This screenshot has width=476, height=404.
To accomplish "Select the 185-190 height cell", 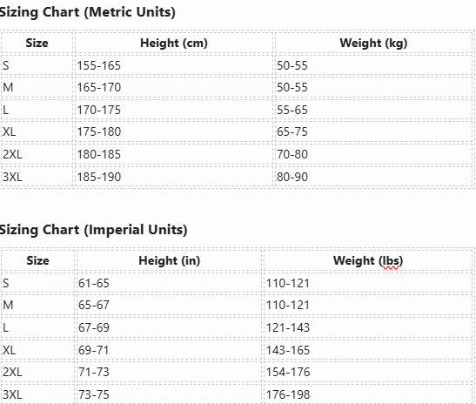I will [x=174, y=177].
